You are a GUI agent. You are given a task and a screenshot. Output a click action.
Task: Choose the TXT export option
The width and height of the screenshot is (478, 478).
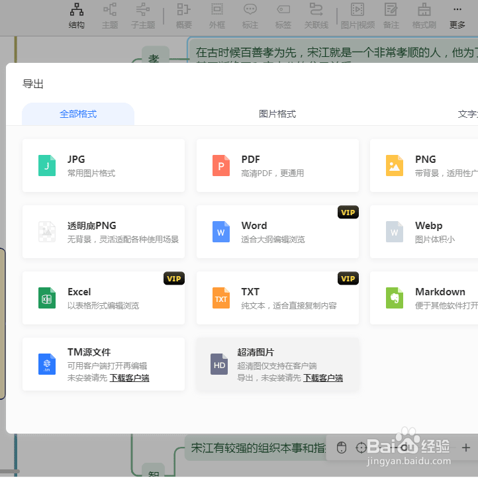[277, 298]
